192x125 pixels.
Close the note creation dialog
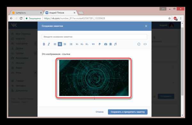[x=146, y=26]
